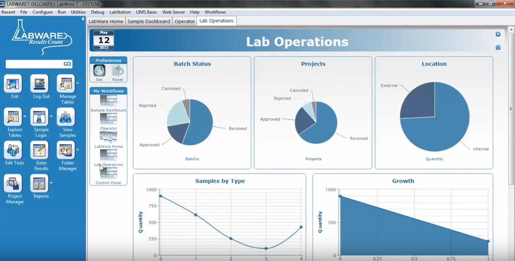Click the Samples by Type chart title
This screenshot has height=261, width=515.
click(x=220, y=181)
